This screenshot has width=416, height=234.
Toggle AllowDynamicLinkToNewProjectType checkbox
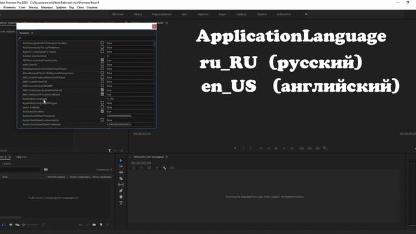click(102, 68)
